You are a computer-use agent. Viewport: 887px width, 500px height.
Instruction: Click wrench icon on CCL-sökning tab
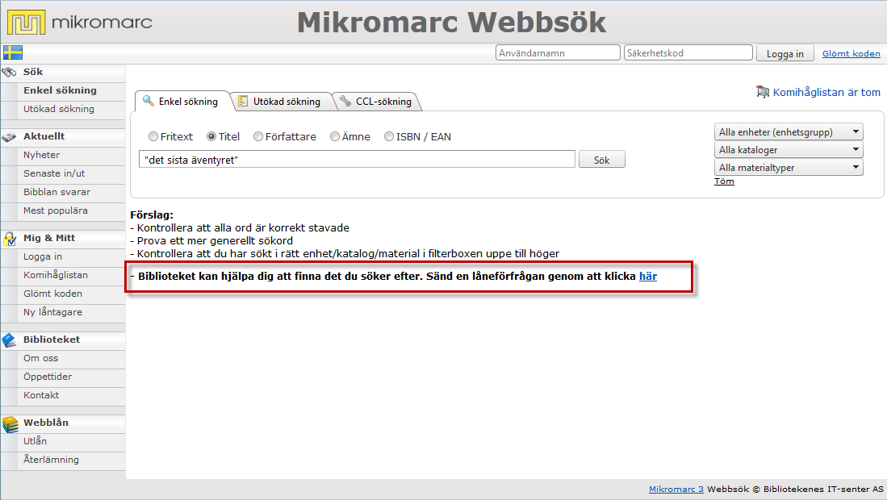[345, 101]
